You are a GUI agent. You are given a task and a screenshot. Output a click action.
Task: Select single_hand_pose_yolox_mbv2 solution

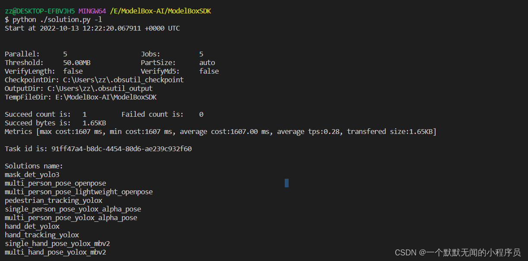[x=57, y=243]
